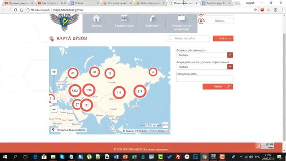Click Открыть в Яндекс.Картах link on map

[69, 130]
